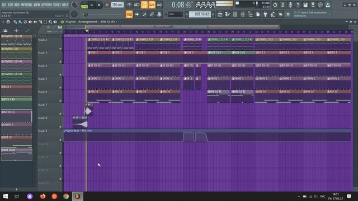Open the Channel rack view icon

coord(235,15)
